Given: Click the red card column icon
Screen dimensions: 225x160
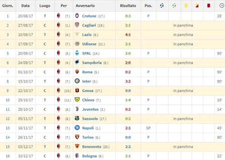Looking at the screenshot, I should pos(209,6).
